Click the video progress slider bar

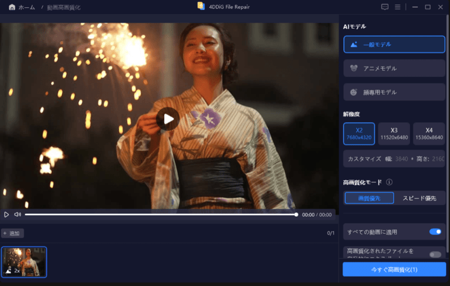(160, 214)
